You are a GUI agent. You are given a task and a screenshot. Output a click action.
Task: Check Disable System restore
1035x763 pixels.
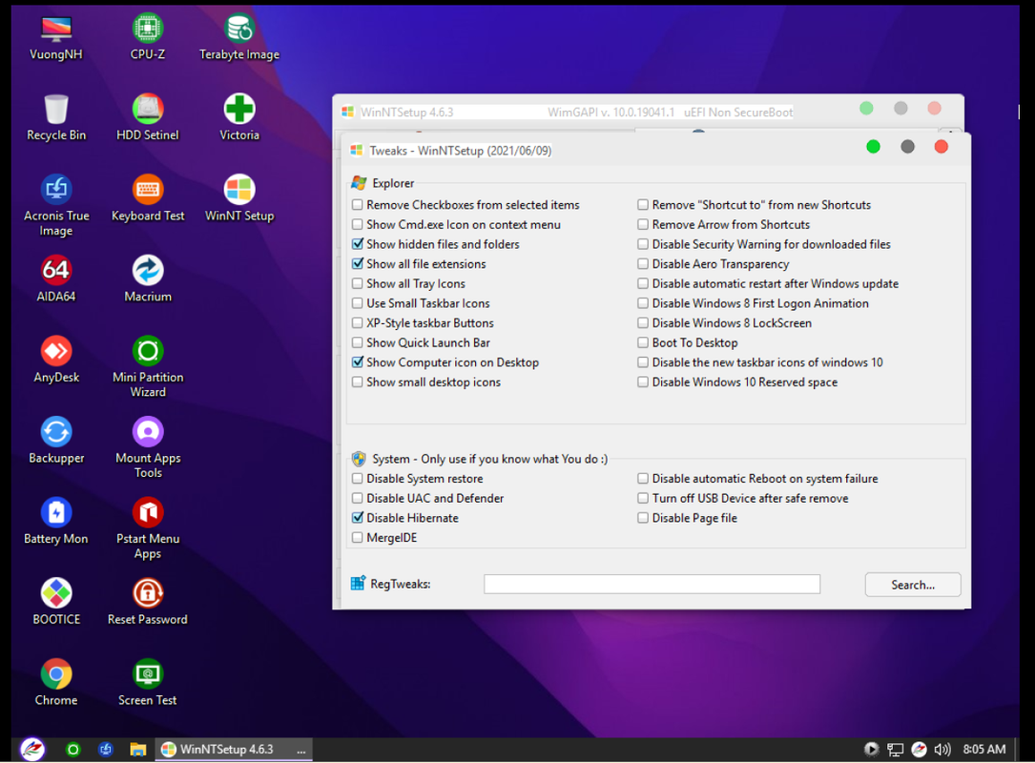coord(357,479)
